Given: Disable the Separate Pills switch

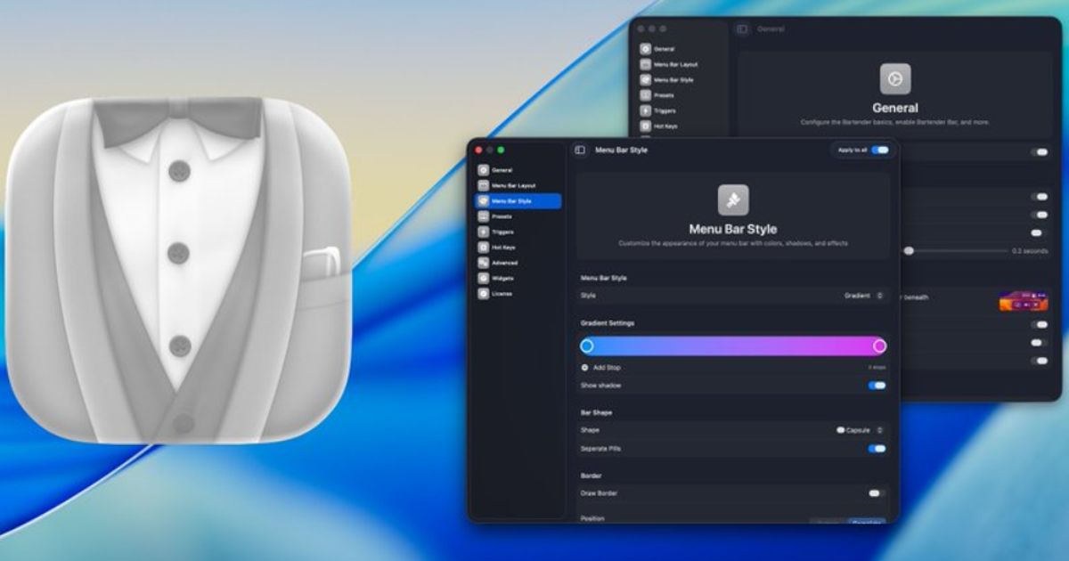Looking at the screenshot, I should [x=877, y=449].
